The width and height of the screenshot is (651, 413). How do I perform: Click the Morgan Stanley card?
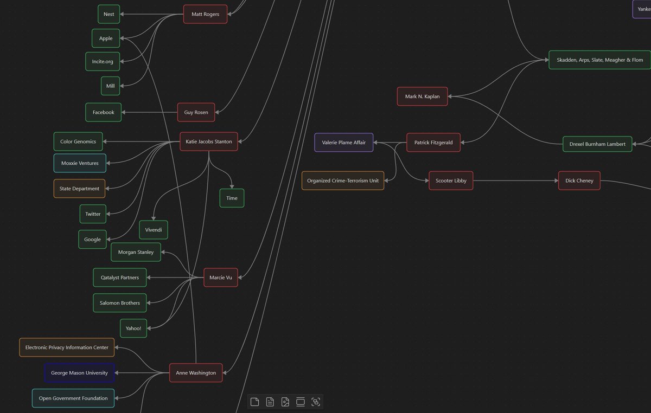tap(136, 252)
